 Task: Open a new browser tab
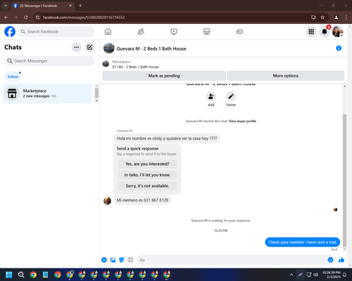pos(80,6)
